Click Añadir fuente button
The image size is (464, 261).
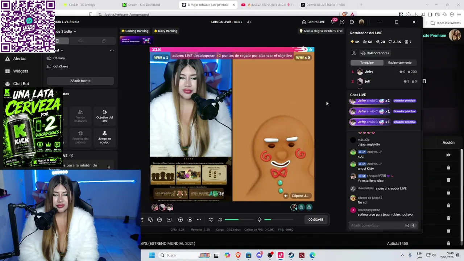[80, 81]
